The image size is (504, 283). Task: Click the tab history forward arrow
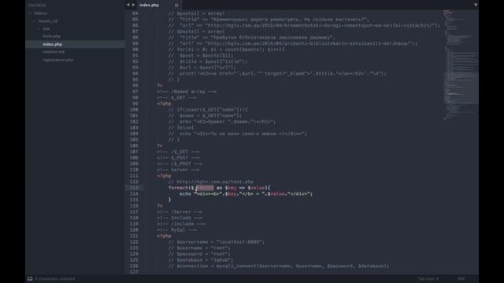coord(133,5)
